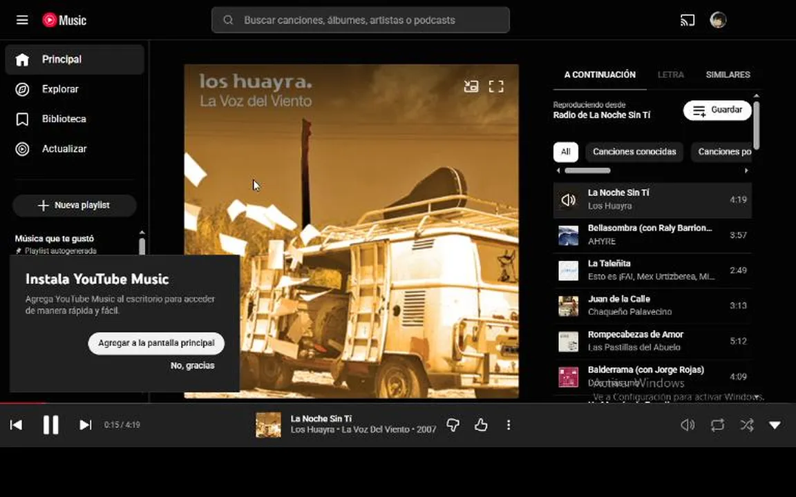Viewport: 796px width, 497px height.
Task: Click Las Pastillas del Abuelo artist name
Action: point(634,347)
